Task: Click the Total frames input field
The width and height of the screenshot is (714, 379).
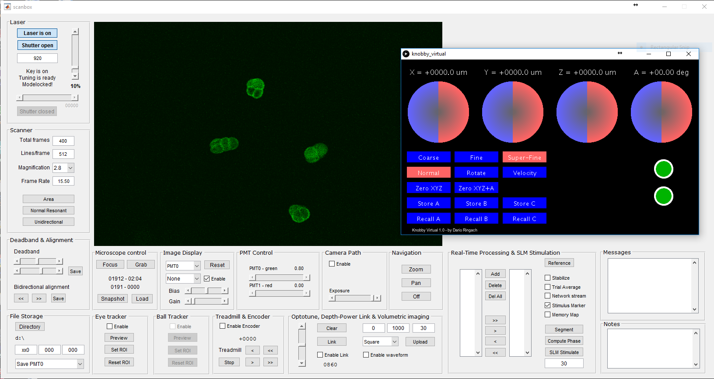Action: coord(63,141)
